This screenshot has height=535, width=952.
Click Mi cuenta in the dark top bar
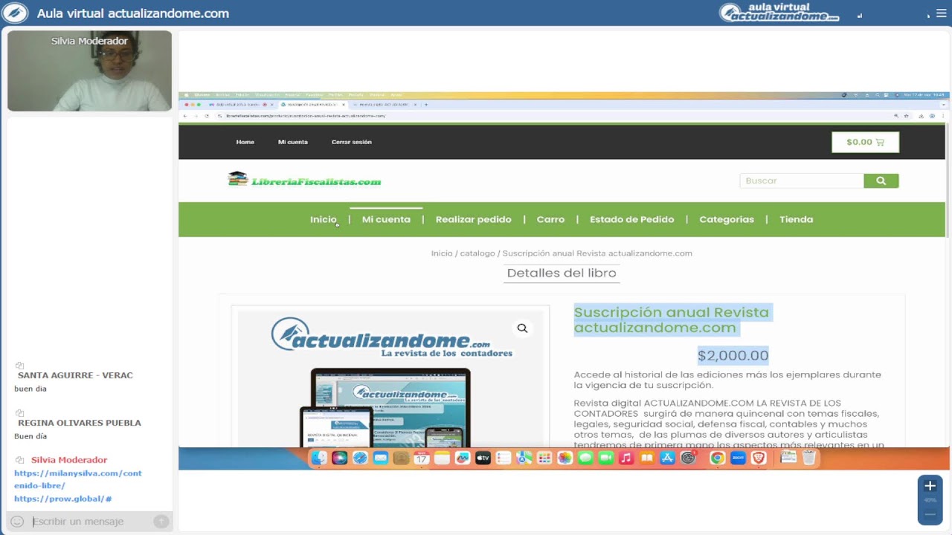[x=293, y=142]
